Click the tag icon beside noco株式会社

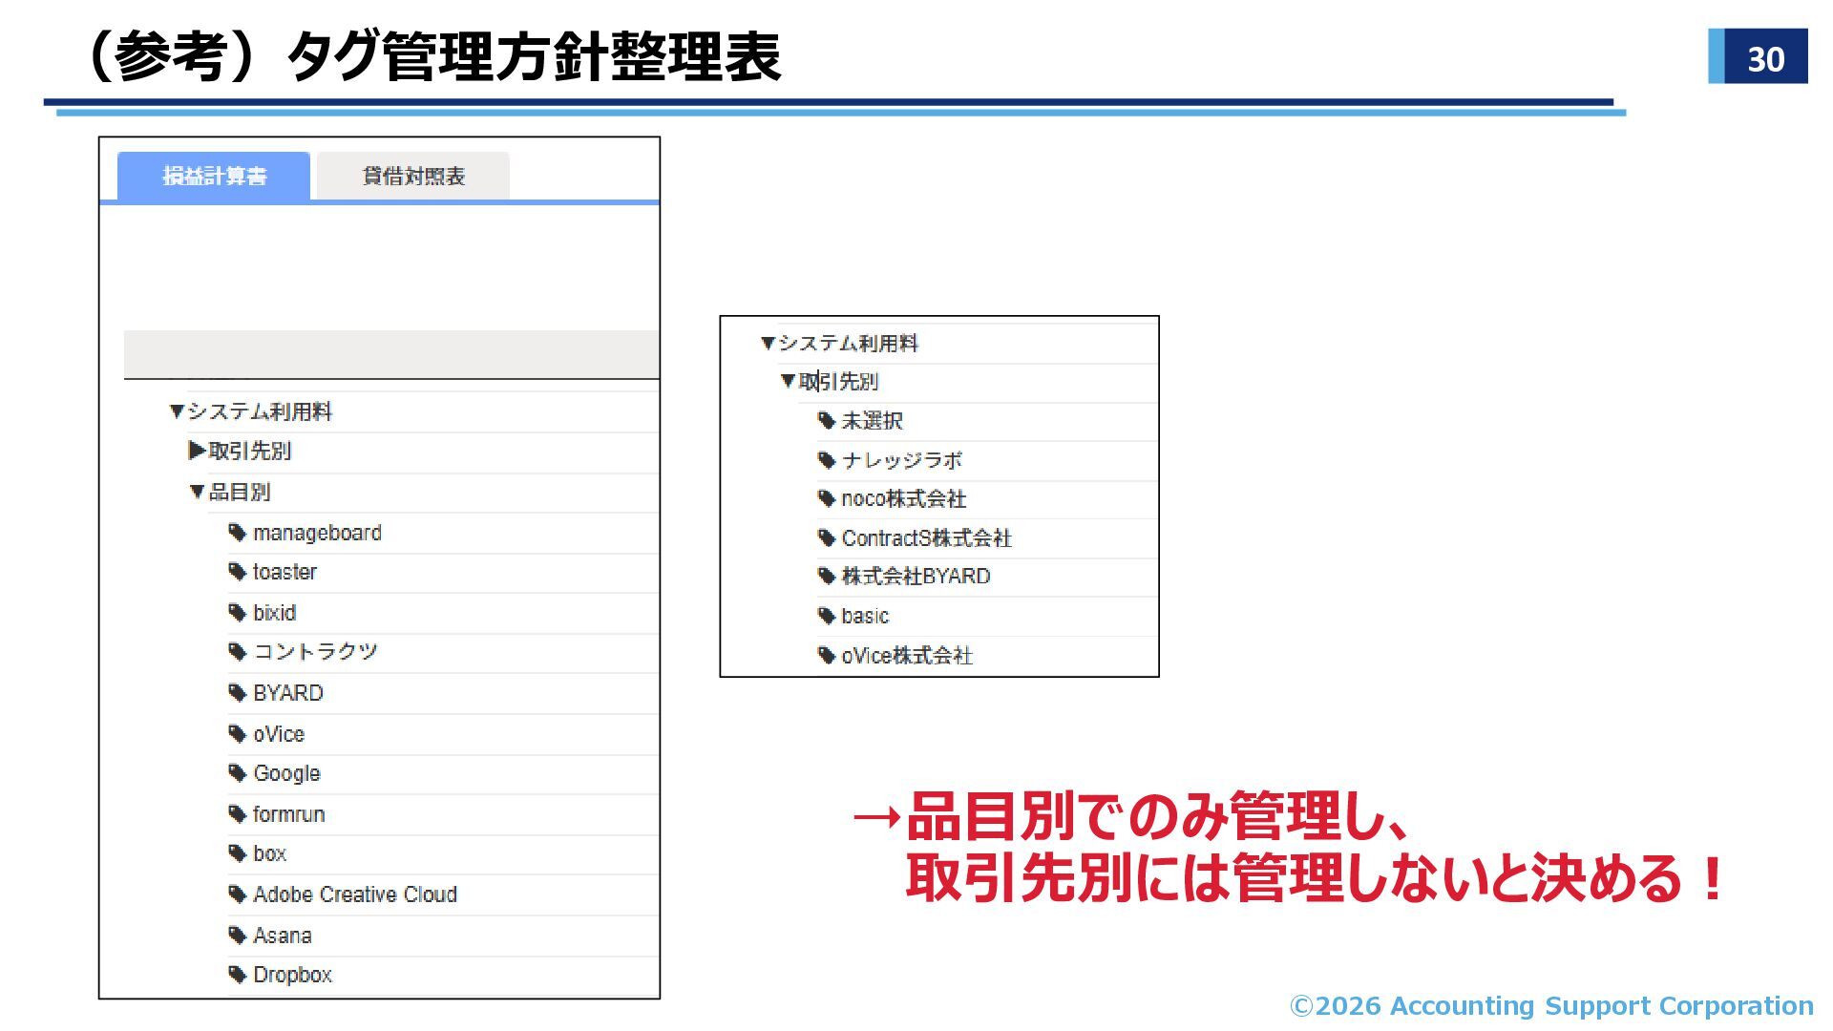827,498
